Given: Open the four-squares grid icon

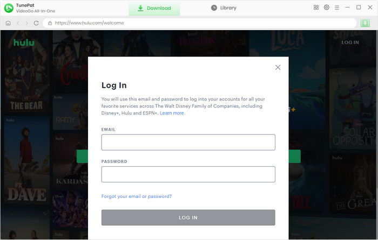Looking at the screenshot, I should coord(316,8).
